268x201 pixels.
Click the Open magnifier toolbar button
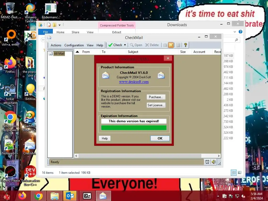pos(136,45)
